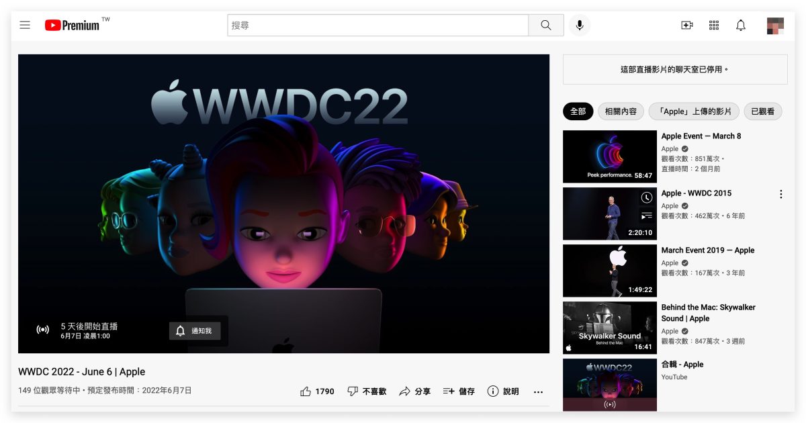The height and width of the screenshot is (423, 806).
Task: Like the video with thumbs up
Action: 306,391
